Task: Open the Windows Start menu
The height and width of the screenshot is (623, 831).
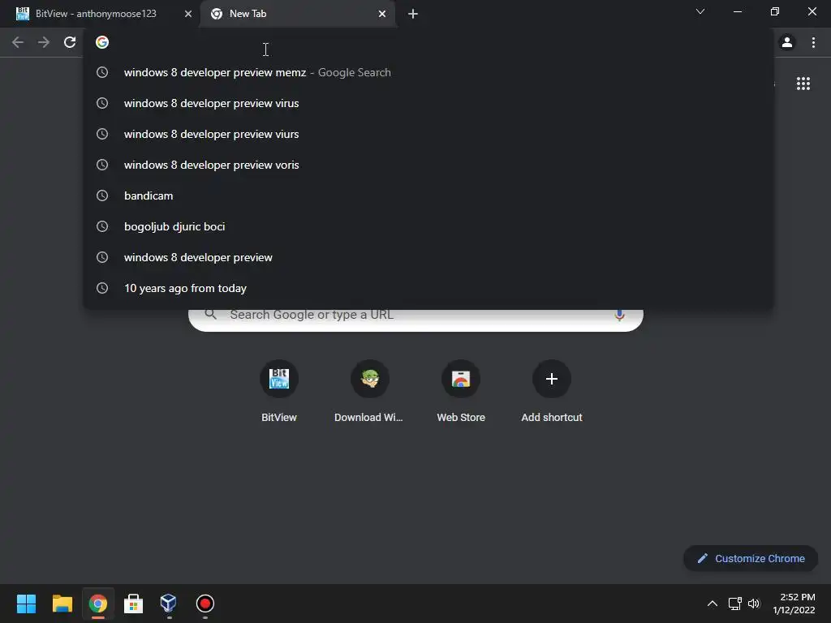Action: [x=26, y=604]
